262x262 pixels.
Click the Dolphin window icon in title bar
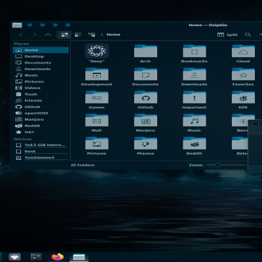point(17,25)
